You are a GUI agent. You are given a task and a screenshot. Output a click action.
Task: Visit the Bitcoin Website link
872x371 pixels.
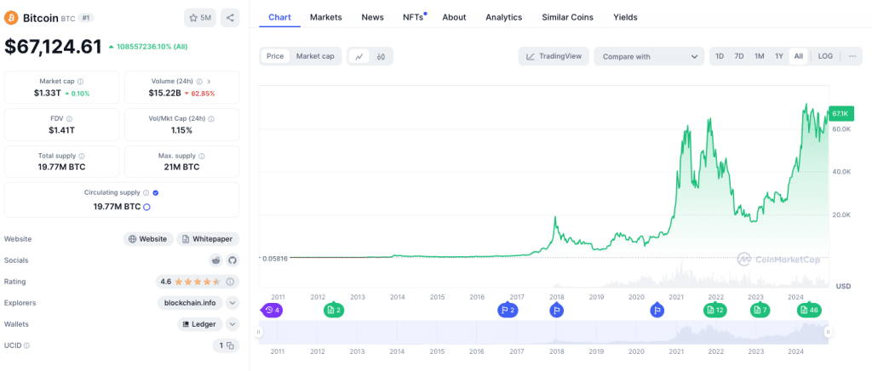(x=148, y=239)
